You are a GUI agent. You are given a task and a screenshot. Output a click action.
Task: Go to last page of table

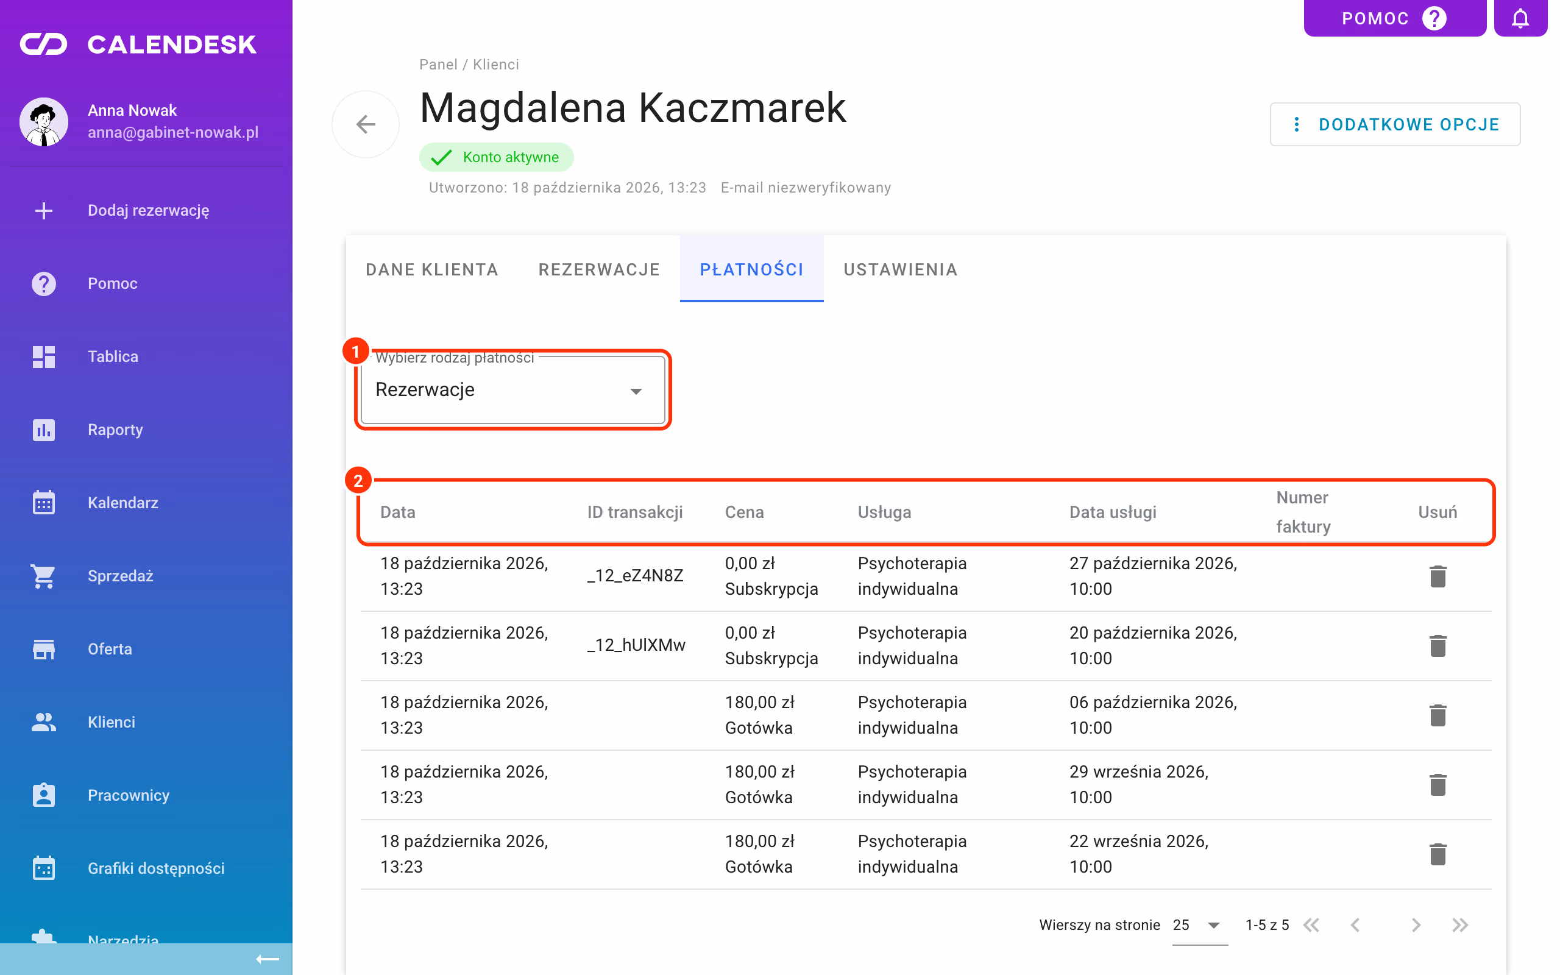tap(1459, 926)
